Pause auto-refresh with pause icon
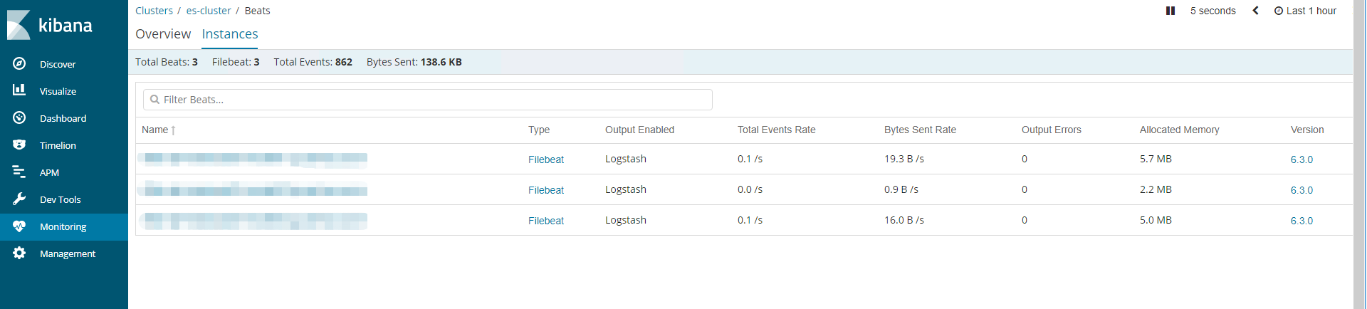 pyautogui.click(x=1170, y=11)
